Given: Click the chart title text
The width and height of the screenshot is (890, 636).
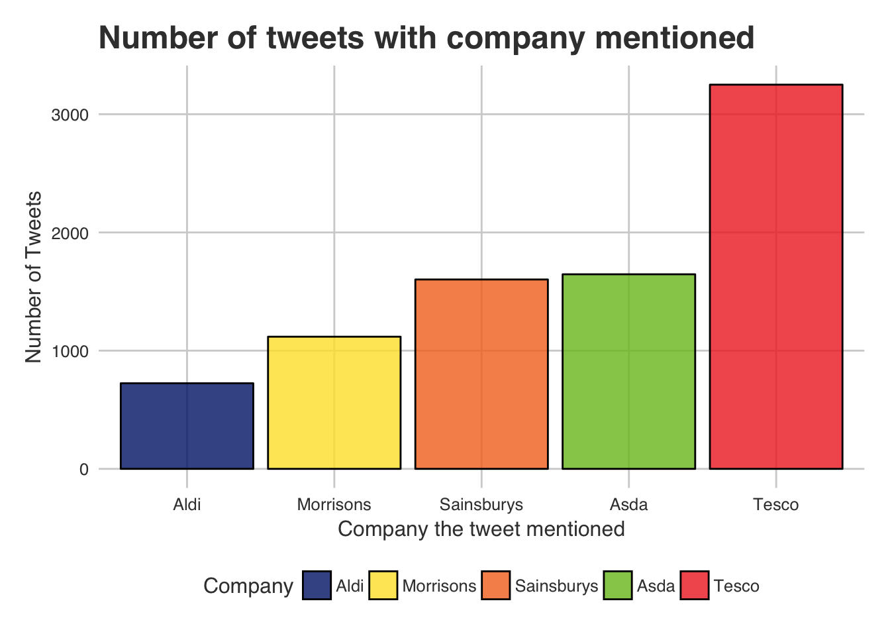Looking at the screenshot, I should pos(426,38).
